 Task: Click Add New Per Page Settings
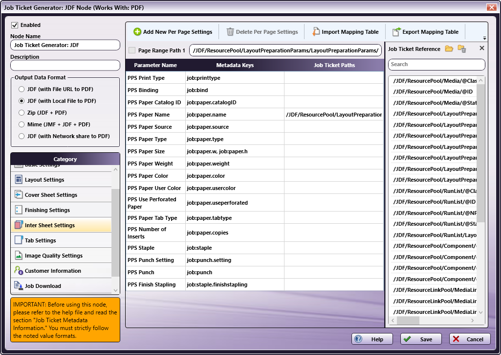[x=173, y=32]
